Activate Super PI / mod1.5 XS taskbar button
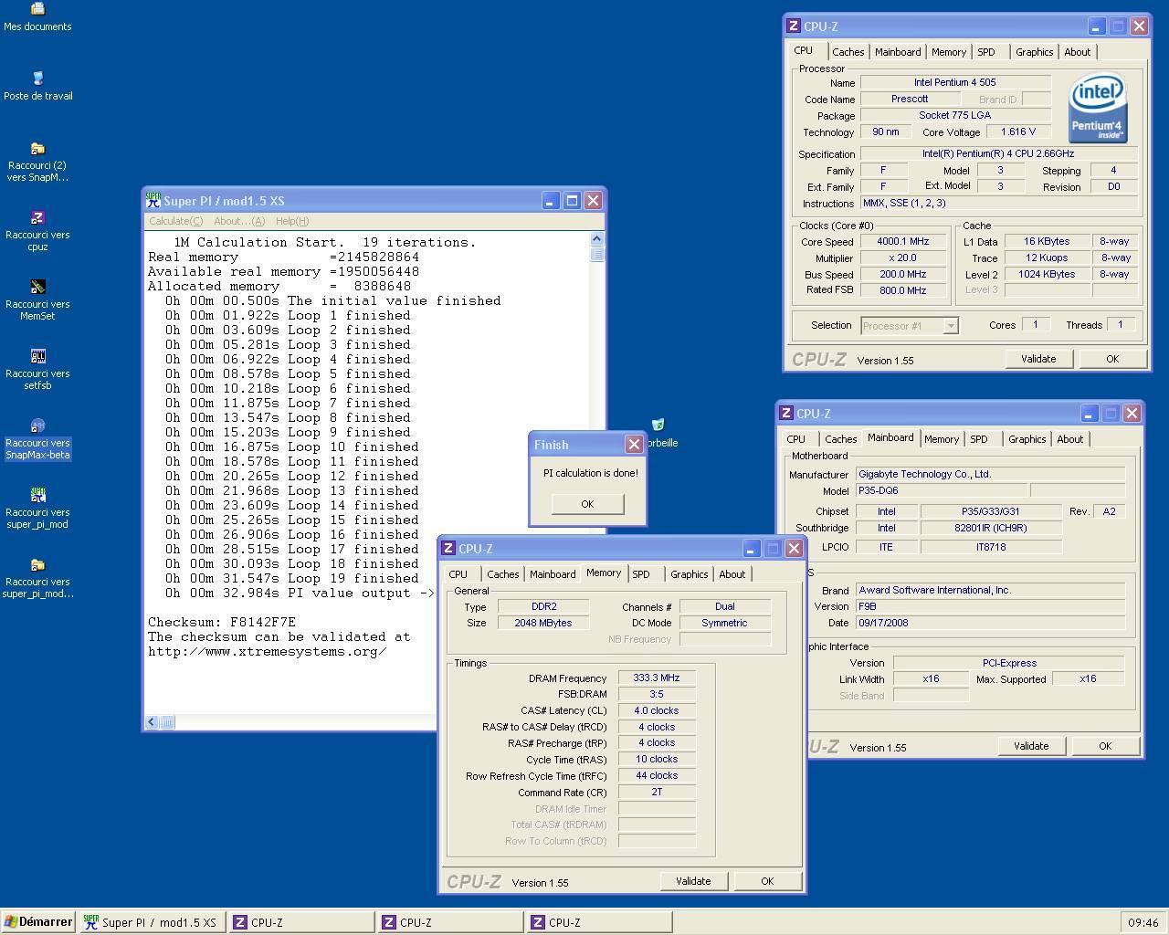The height and width of the screenshot is (935, 1169). coord(151,922)
